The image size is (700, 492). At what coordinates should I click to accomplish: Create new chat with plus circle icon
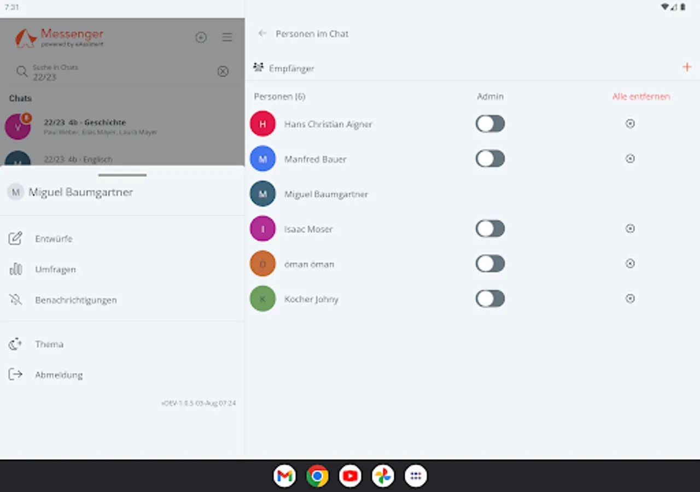pos(201,37)
